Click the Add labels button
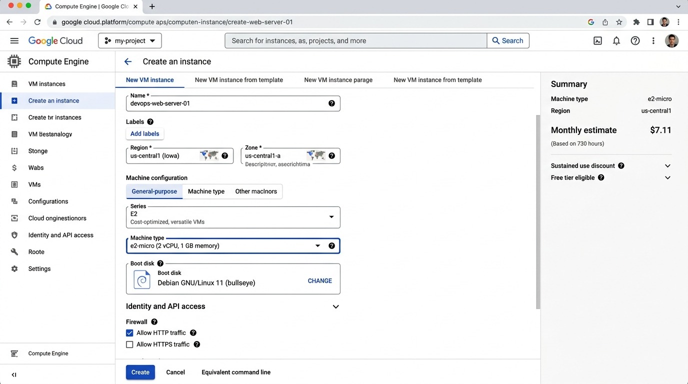Viewport: 688px width, 384px height. click(x=145, y=133)
